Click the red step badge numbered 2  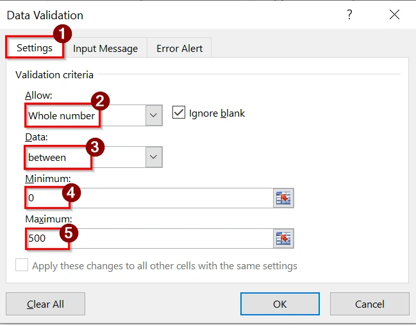tap(99, 101)
